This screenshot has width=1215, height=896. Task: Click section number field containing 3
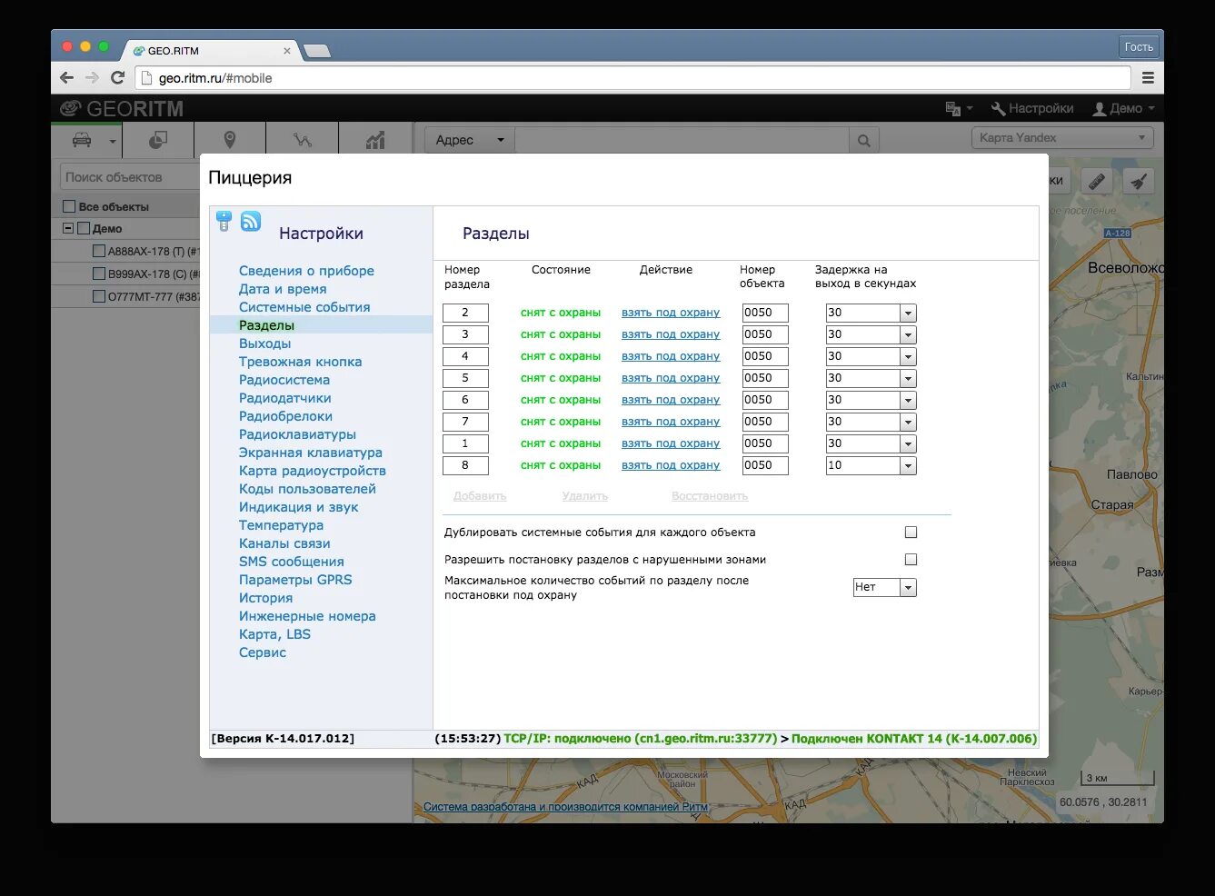tap(465, 334)
